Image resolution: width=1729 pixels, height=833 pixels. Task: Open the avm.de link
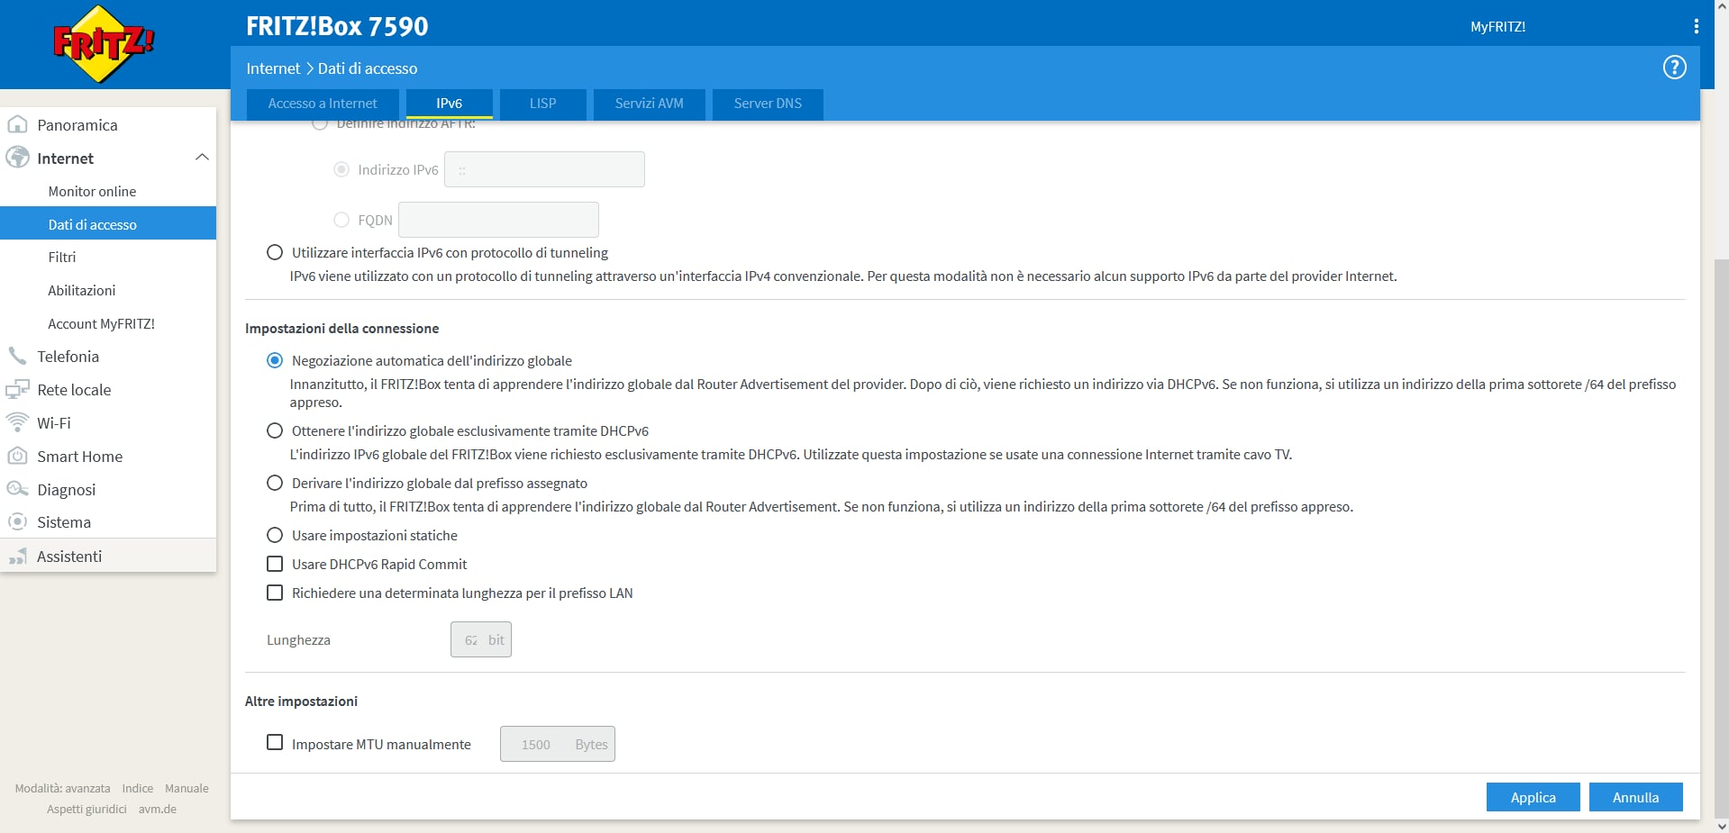(158, 809)
